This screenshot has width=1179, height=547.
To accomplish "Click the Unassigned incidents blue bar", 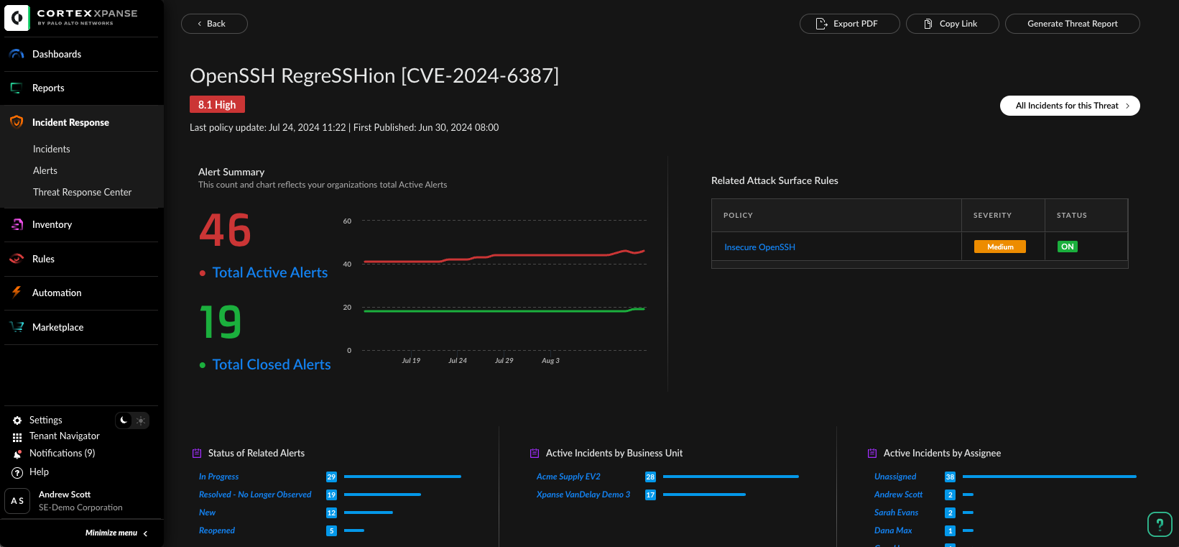I will tap(1050, 477).
